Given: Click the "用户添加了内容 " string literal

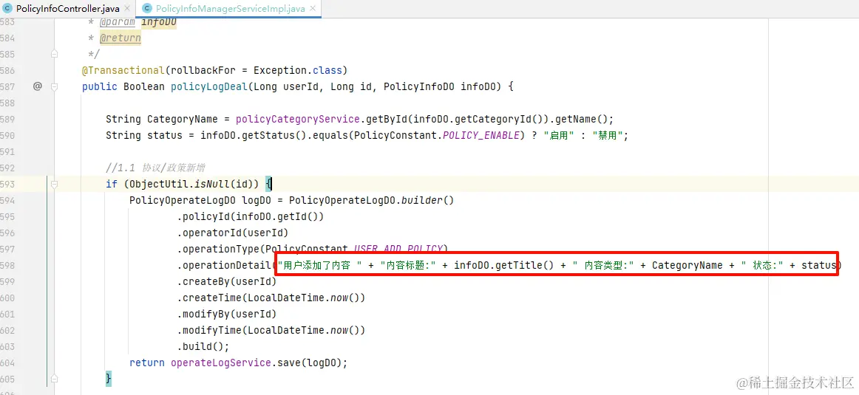Looking at the screenshot, I should 320,265.
